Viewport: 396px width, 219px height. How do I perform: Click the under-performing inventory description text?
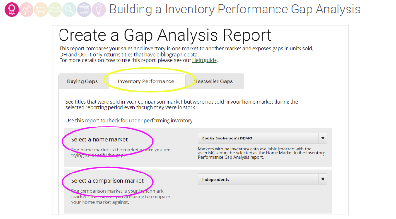pos(130,120)
